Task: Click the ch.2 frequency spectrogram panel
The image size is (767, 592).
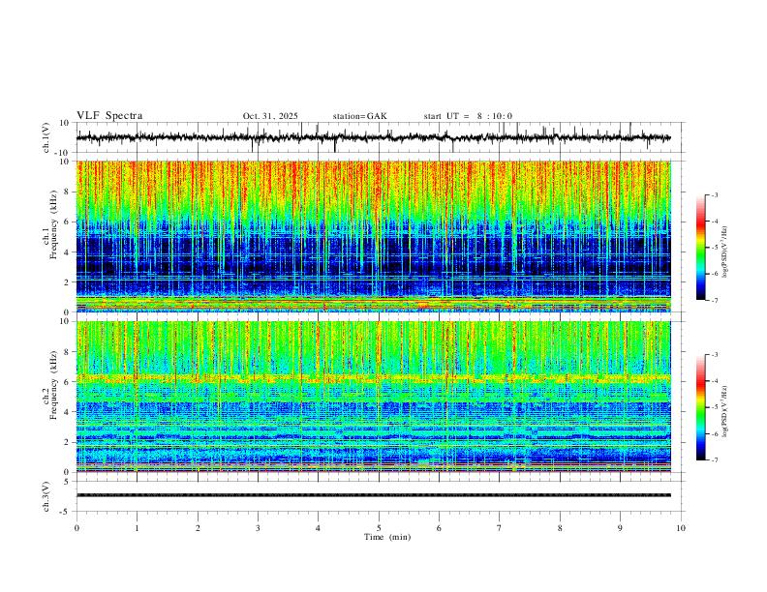Action: (x=373, y=397)
